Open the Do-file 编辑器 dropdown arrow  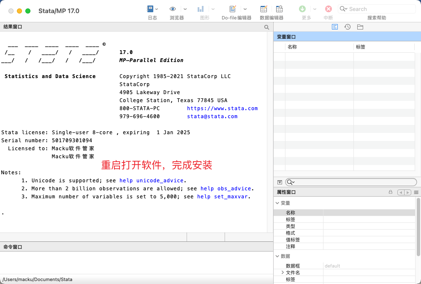coord(245,9)
